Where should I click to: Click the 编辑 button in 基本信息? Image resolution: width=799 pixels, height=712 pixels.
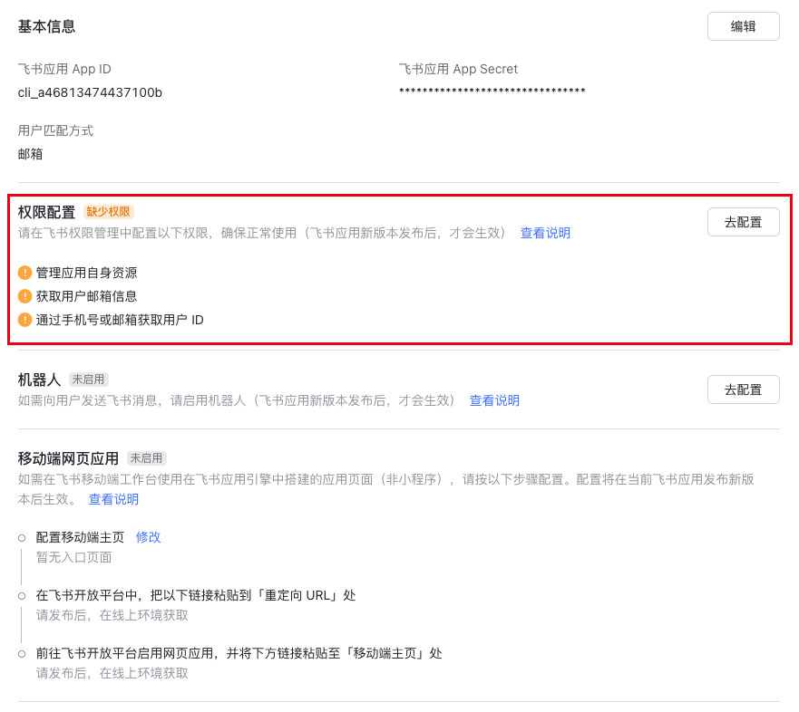[x=743, y=26]
